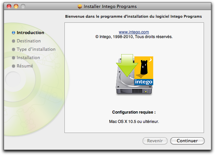Click the Destination step bullet
The width and height of the screenshot is (215, 155).
[13, 41]
